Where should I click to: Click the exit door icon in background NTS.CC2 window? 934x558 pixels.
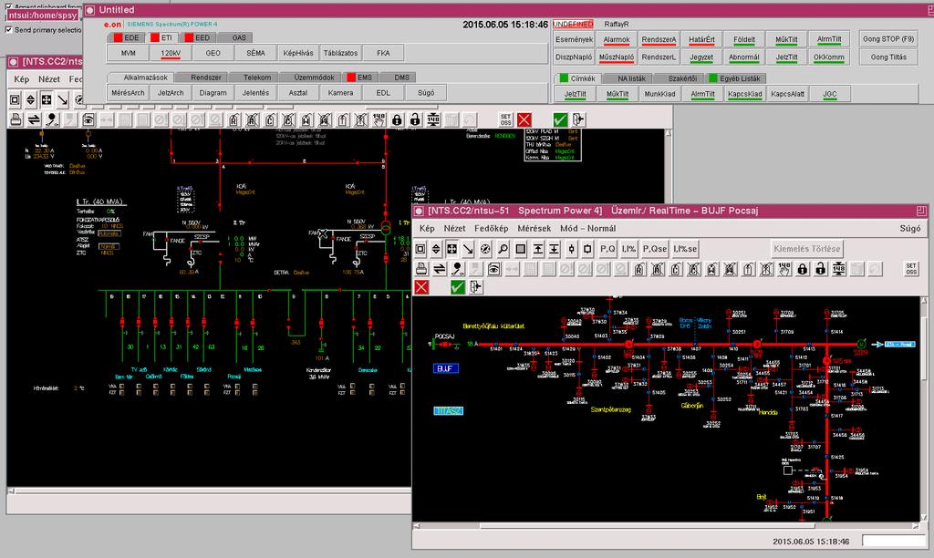[577, 119]
